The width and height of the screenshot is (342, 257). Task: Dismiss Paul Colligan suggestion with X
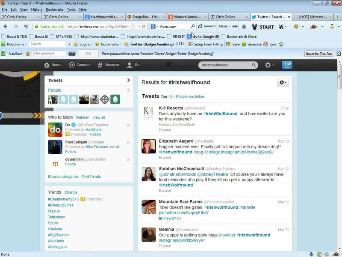[x=129, y=142]
